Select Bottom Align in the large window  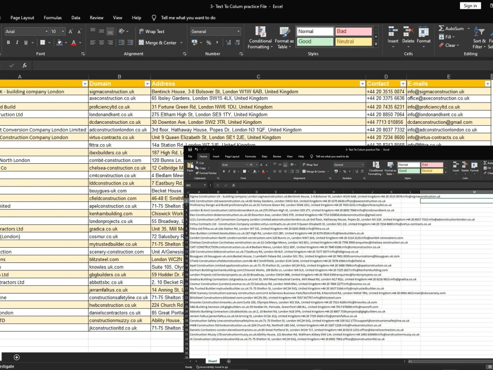coord(110,31)
